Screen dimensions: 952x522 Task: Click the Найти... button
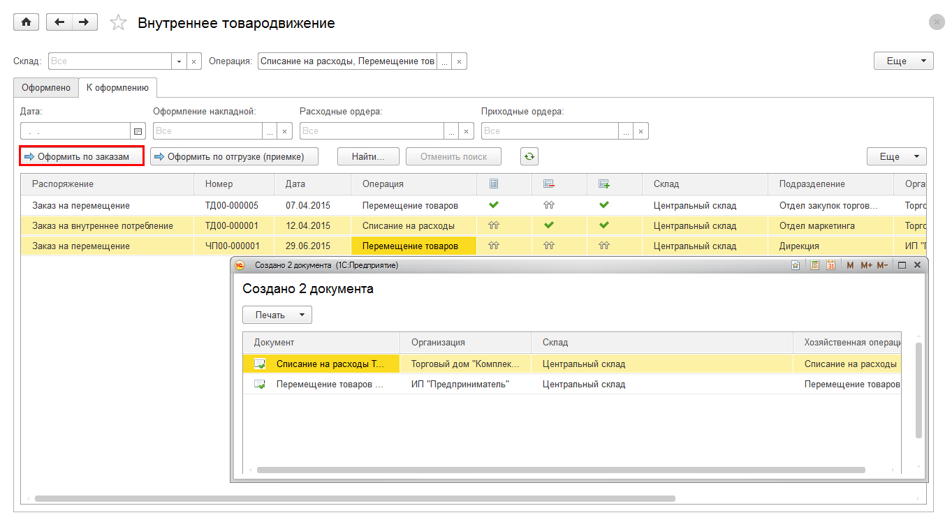(x=368, y=156)
